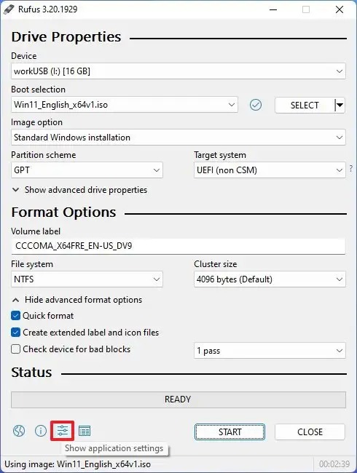
Task: Show the log window icon
Action: 85,431
